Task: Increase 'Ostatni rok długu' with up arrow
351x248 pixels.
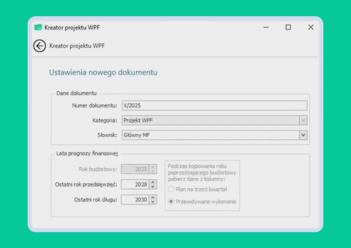Action: 152,197
